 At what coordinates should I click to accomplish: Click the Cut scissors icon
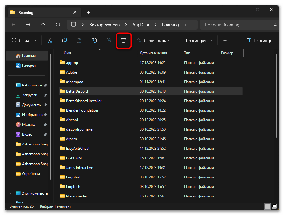click(x=49, y=40)
